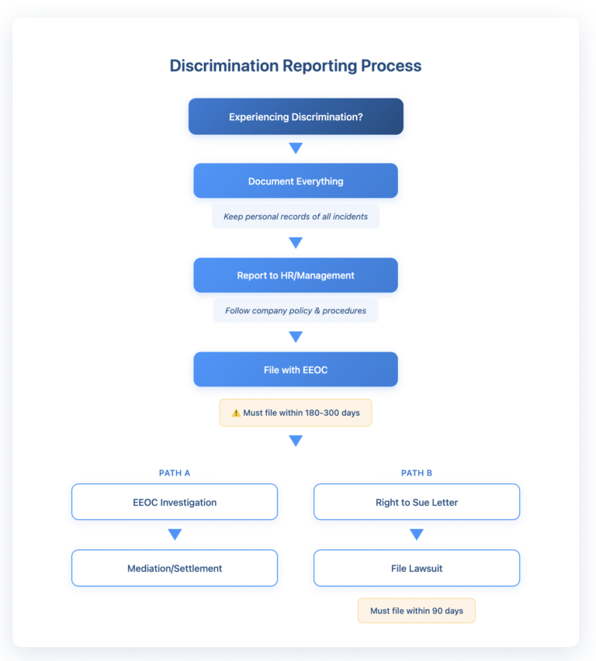Choose the File with EEOC step
The width and height of the screenshot is (596, 661).
pos(296,370)
